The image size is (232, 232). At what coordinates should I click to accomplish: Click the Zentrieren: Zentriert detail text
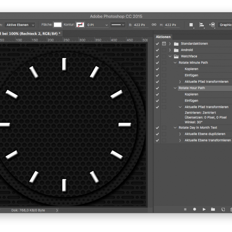point(200,113)
